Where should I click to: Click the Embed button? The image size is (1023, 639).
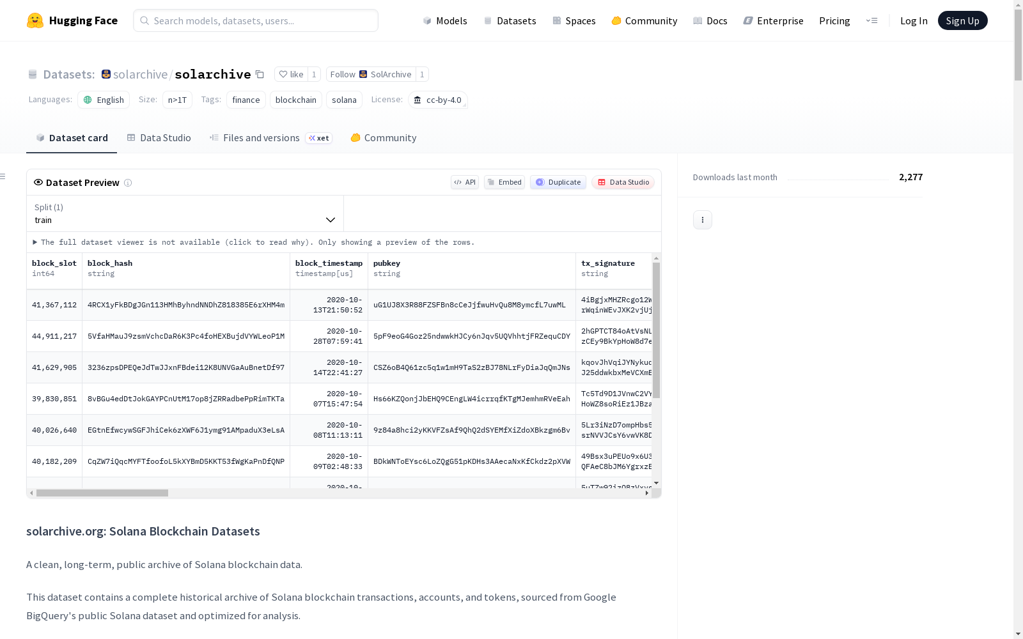(x=504, y=182)
